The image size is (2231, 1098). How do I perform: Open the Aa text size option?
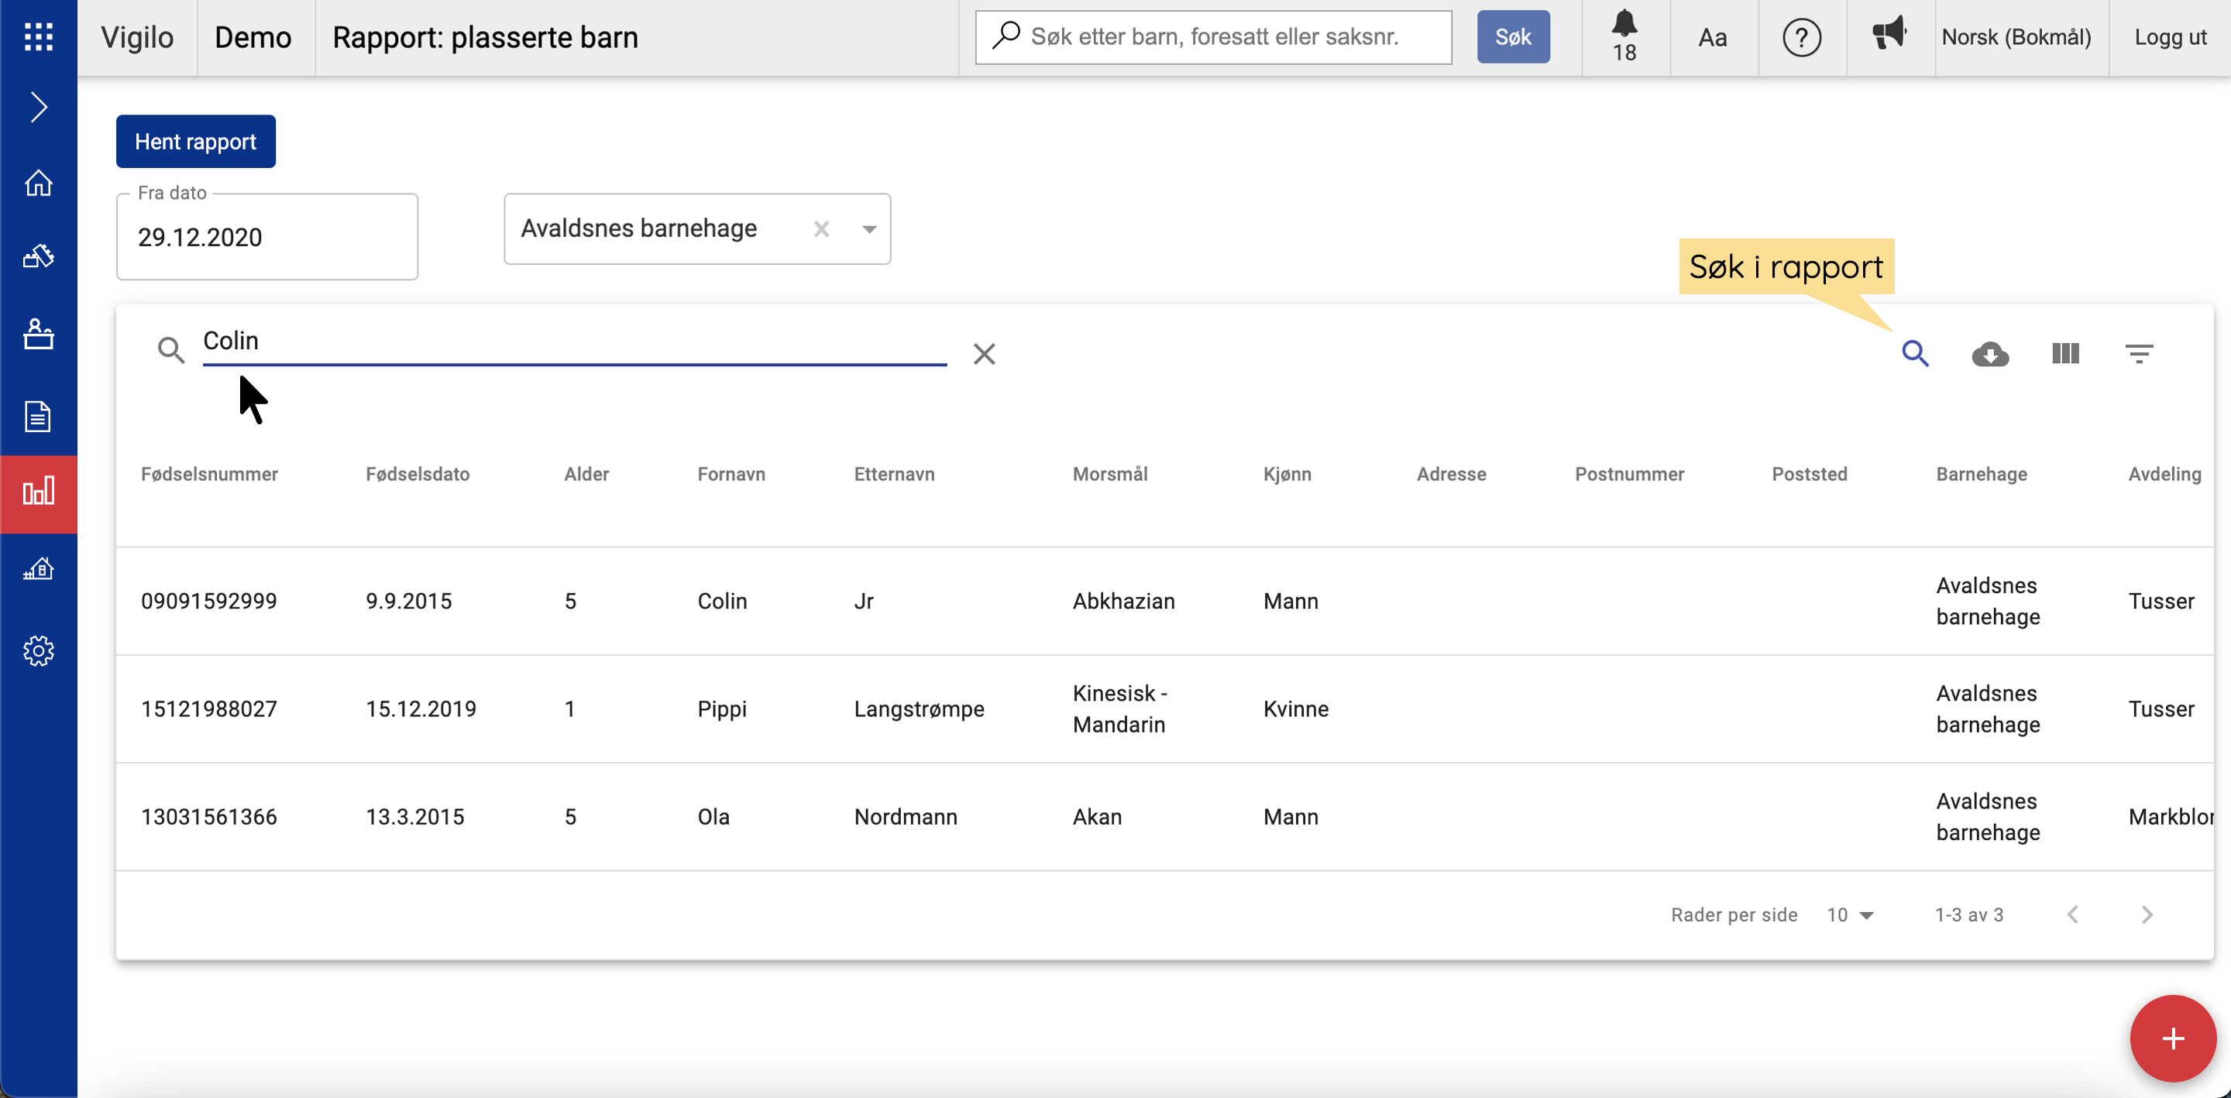[1712, 37]
